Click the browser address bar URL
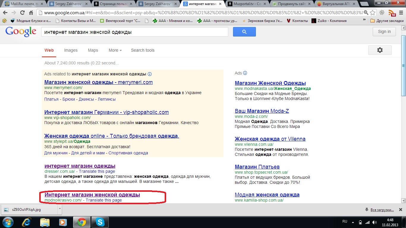The width and height of the screenshot is (406, 228). click(x=203, y=13)
